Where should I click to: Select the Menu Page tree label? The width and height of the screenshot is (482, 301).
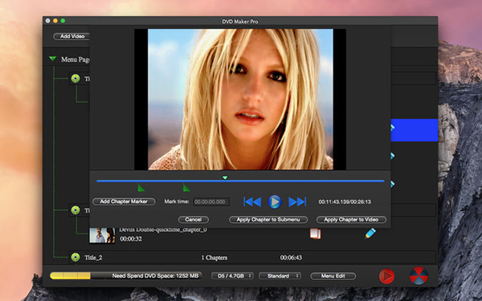click(x=76, y=59)
